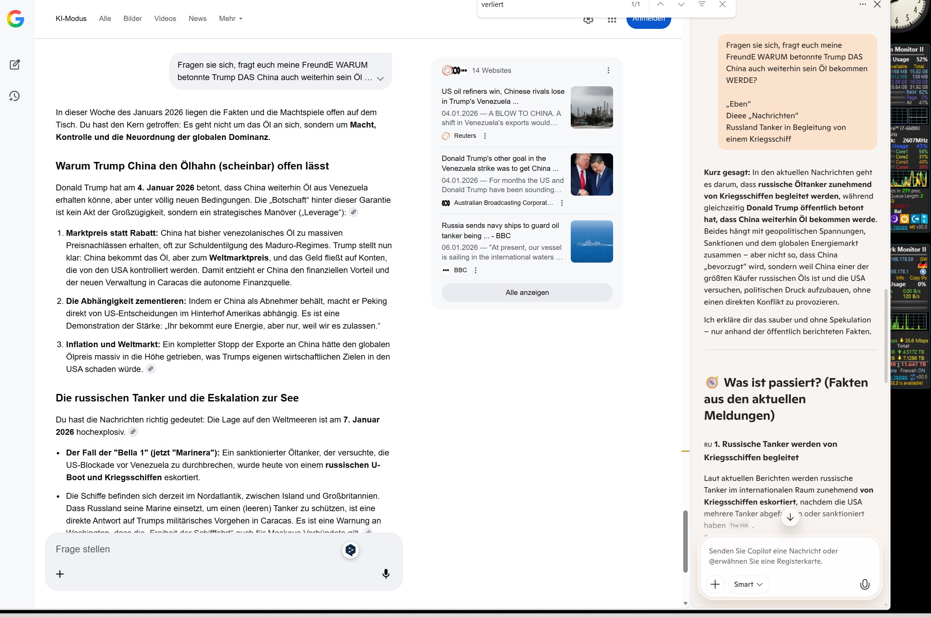Click link icon after Weltmeeren paragraph

coord(133,432)
